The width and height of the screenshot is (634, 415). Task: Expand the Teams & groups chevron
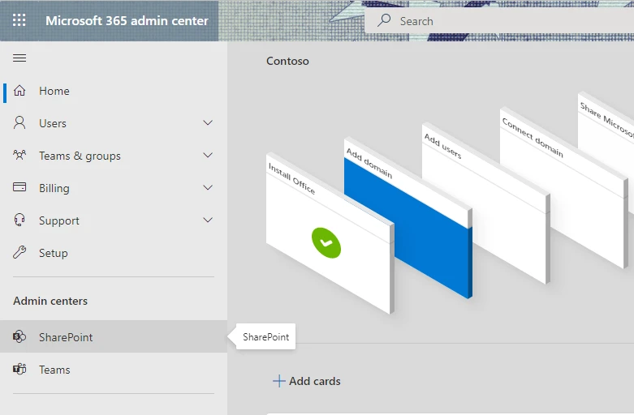click(208, 155)
